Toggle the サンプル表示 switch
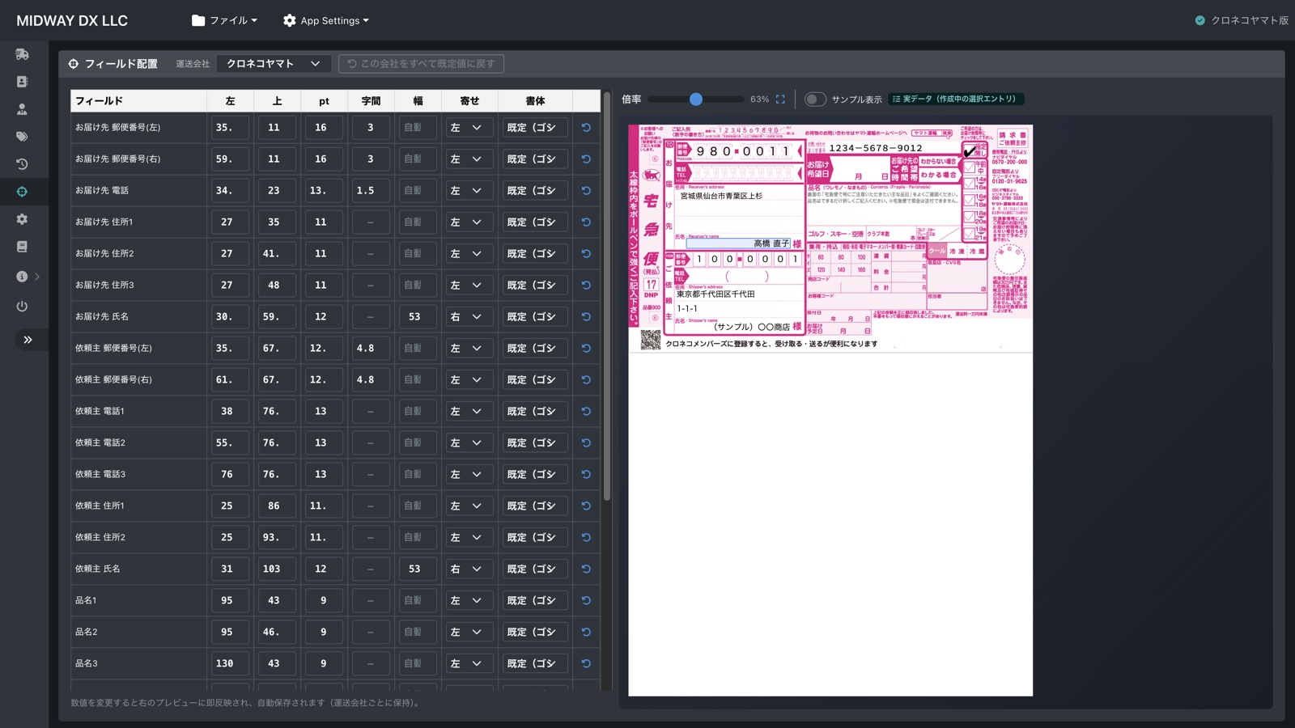Viewport: 1295px width, 728px height. [x=815, y=99]
